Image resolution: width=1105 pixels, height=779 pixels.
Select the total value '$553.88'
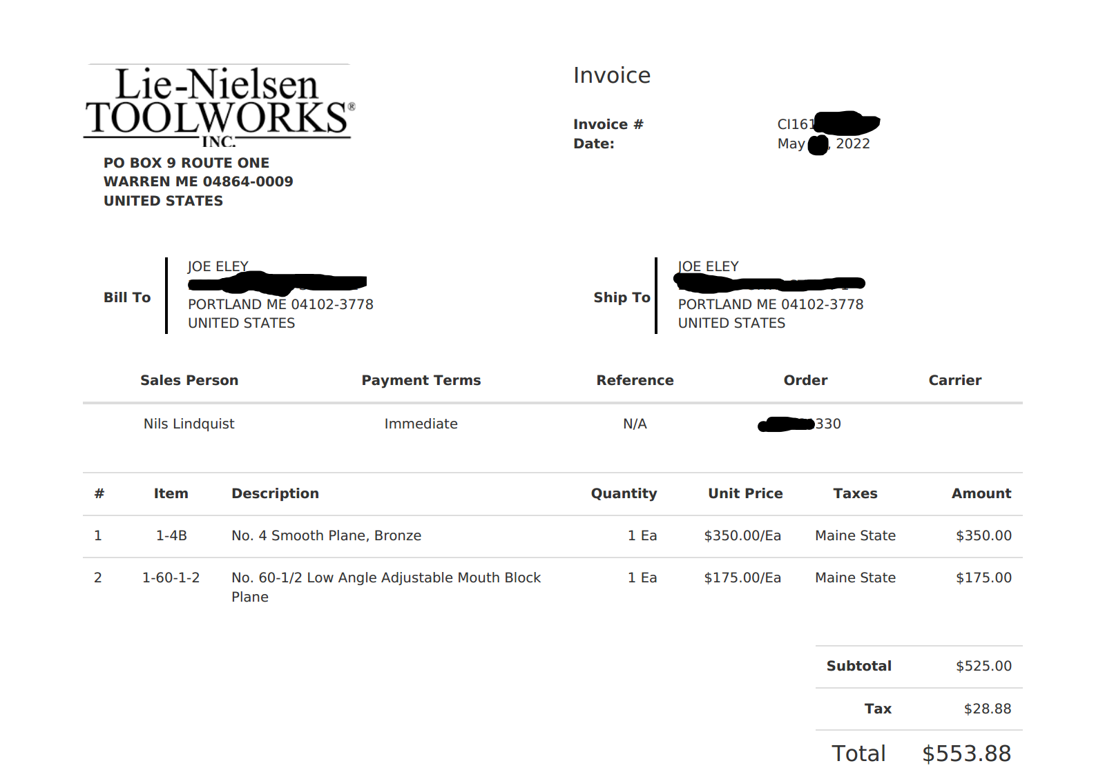pos(967,753)
